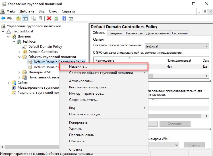Click the blue Help question mark icon
The image size is (213, 156).
pos(64,18)
